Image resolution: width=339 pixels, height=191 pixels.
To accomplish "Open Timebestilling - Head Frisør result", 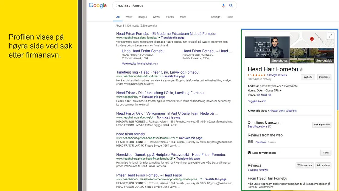I will pyautogui.click(x=158, y=72).
